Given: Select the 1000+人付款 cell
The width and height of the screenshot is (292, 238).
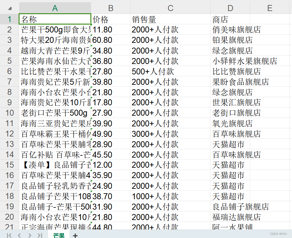Looking at the screenshot, I should [170, 196].
